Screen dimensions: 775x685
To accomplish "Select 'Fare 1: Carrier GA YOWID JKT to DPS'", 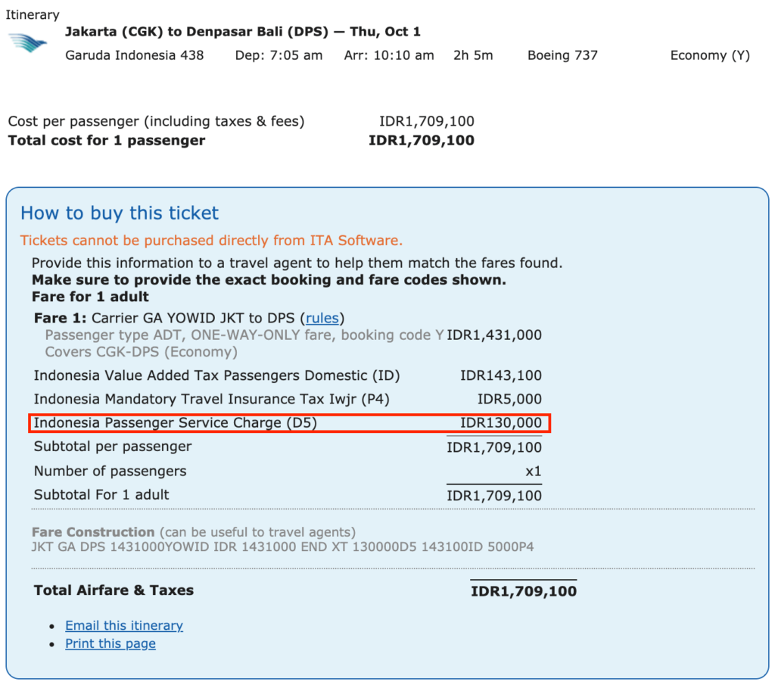I will pos(164,318).
